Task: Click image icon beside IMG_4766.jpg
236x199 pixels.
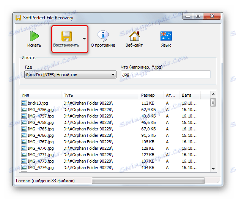Action: tap(24, 136)
